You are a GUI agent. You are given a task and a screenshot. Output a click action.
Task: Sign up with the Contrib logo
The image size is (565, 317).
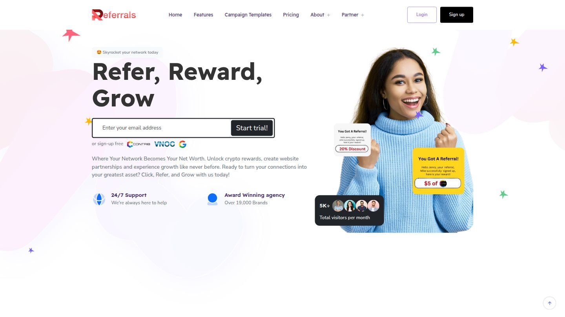(139, 144)
